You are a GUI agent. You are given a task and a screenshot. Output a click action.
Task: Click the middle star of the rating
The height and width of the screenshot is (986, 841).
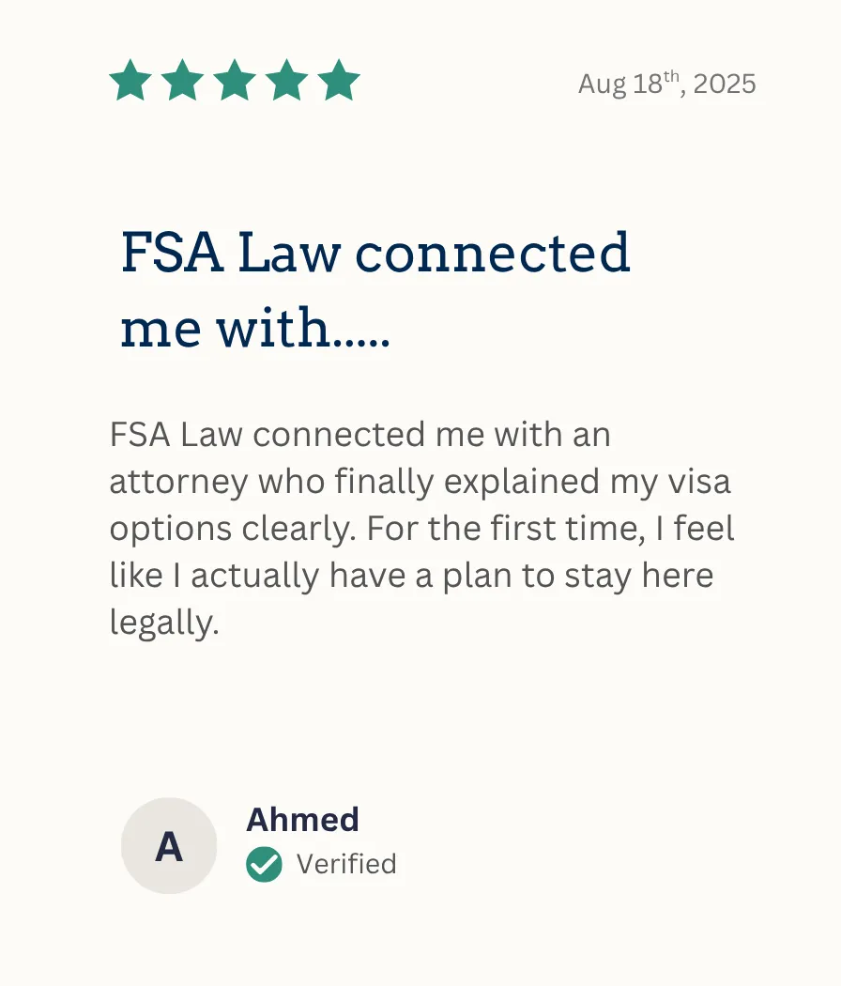tap(235, 82)
